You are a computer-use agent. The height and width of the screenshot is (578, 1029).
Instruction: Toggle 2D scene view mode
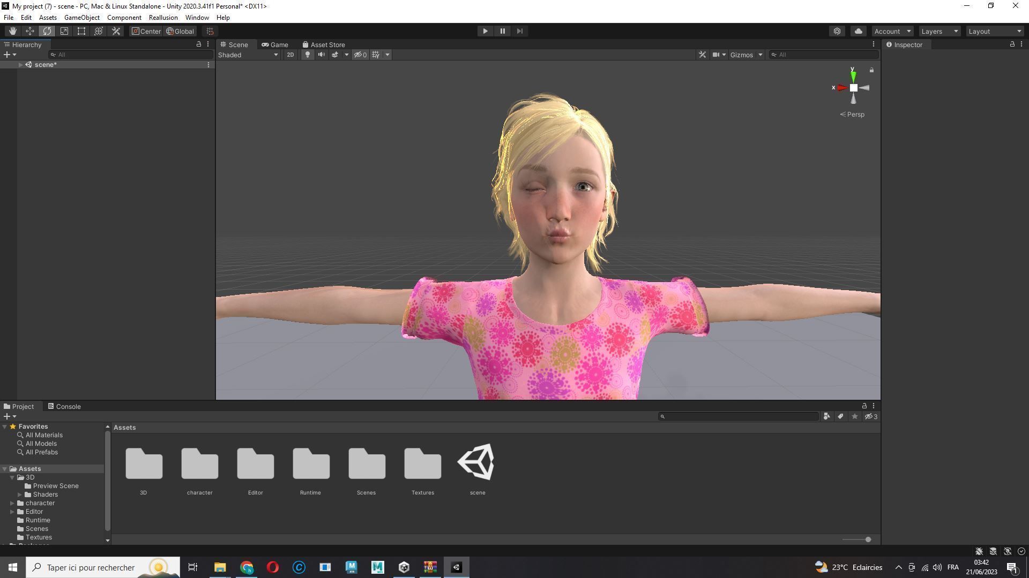[x=290, y=55]
